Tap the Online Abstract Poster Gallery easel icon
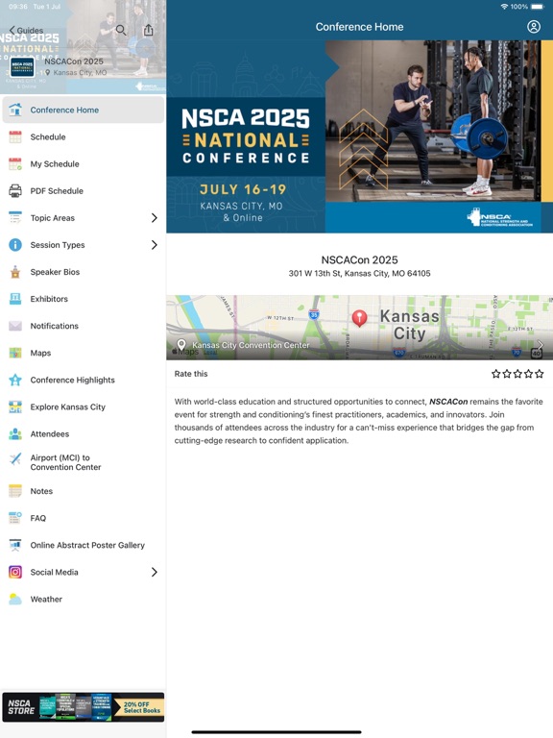 click(15, 545)
